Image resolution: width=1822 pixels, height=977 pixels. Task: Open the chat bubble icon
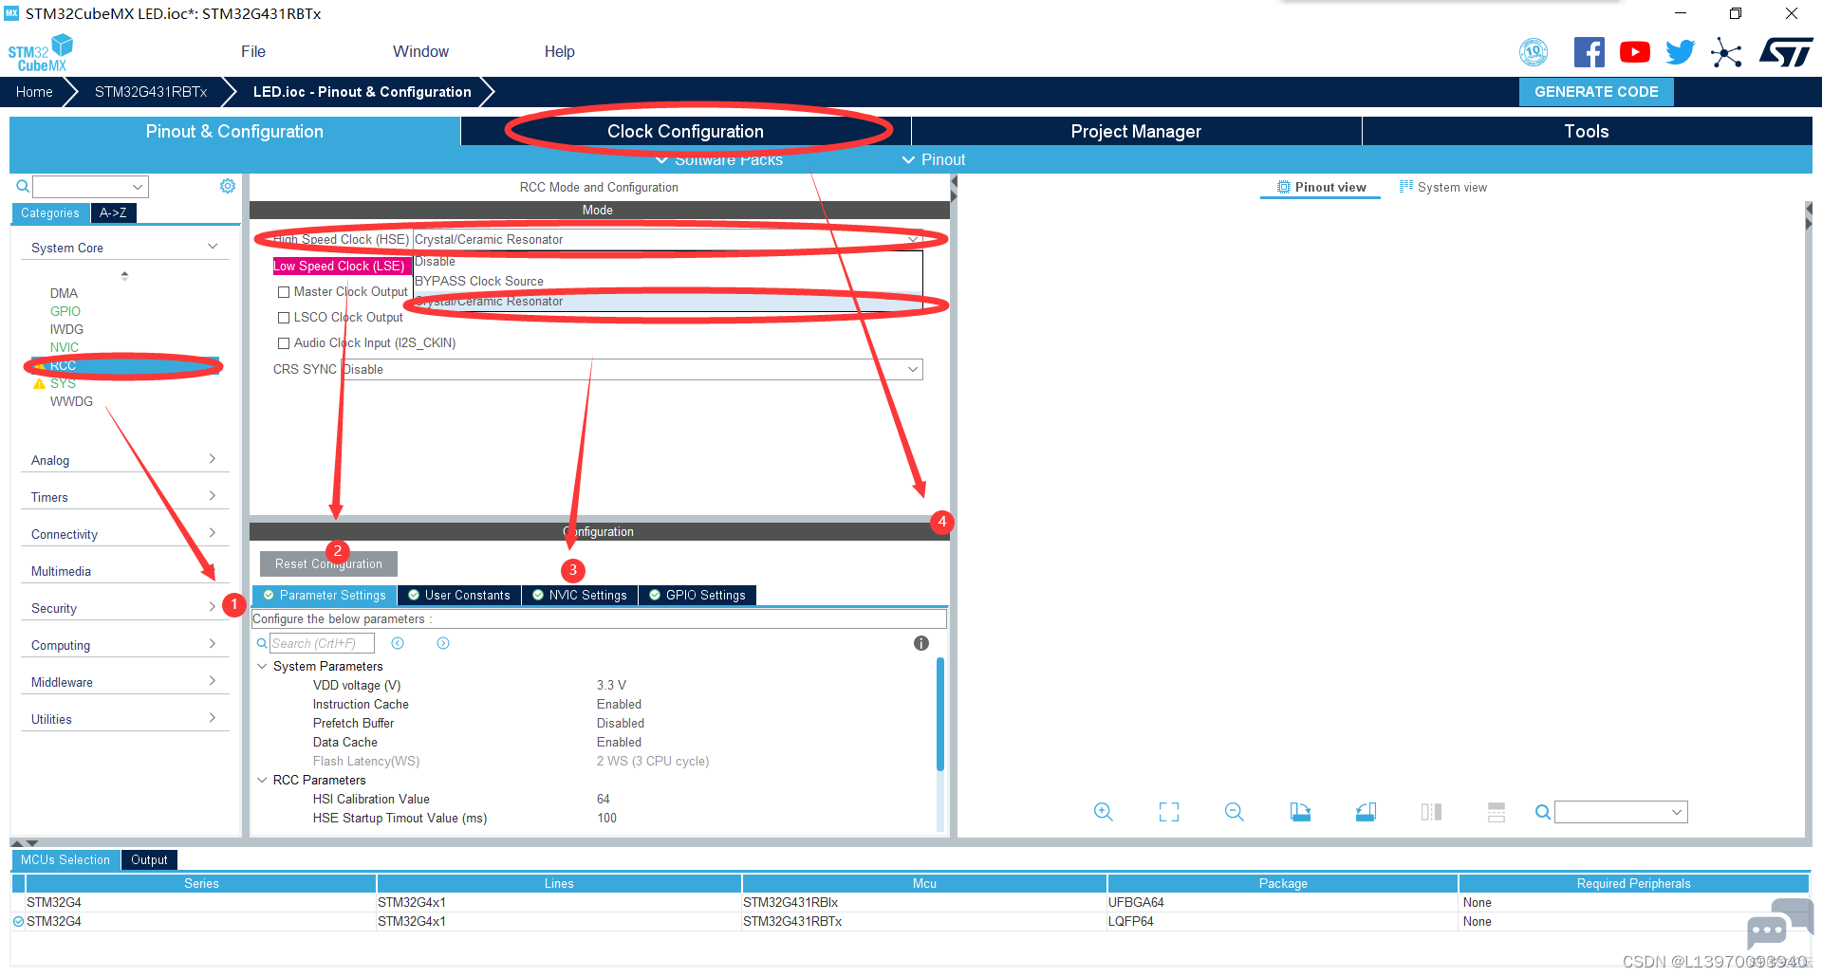(1778, 925)
